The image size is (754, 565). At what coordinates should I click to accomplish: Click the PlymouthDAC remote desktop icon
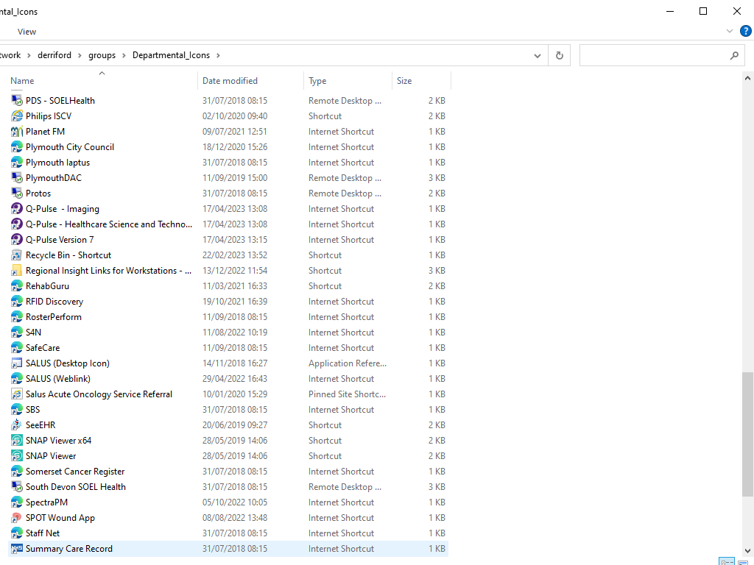(17, 178)
